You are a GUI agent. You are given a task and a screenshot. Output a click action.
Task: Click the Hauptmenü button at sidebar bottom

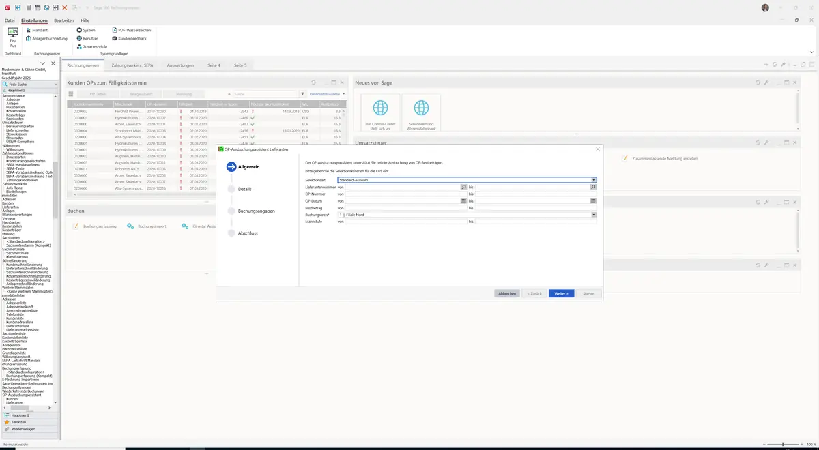29,415
